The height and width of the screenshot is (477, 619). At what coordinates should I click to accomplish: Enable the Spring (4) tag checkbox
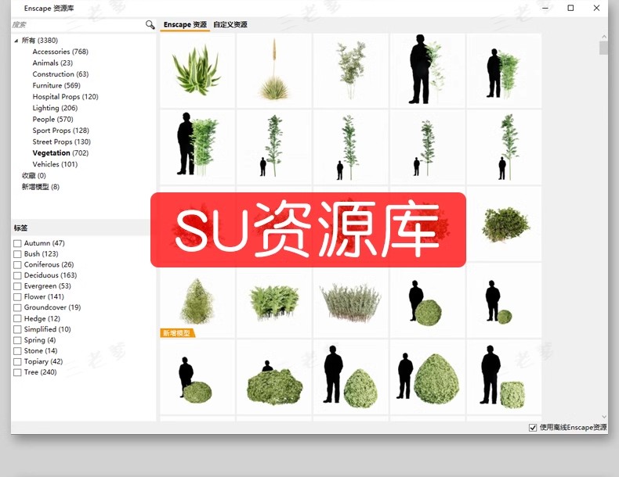click(17, 340)
